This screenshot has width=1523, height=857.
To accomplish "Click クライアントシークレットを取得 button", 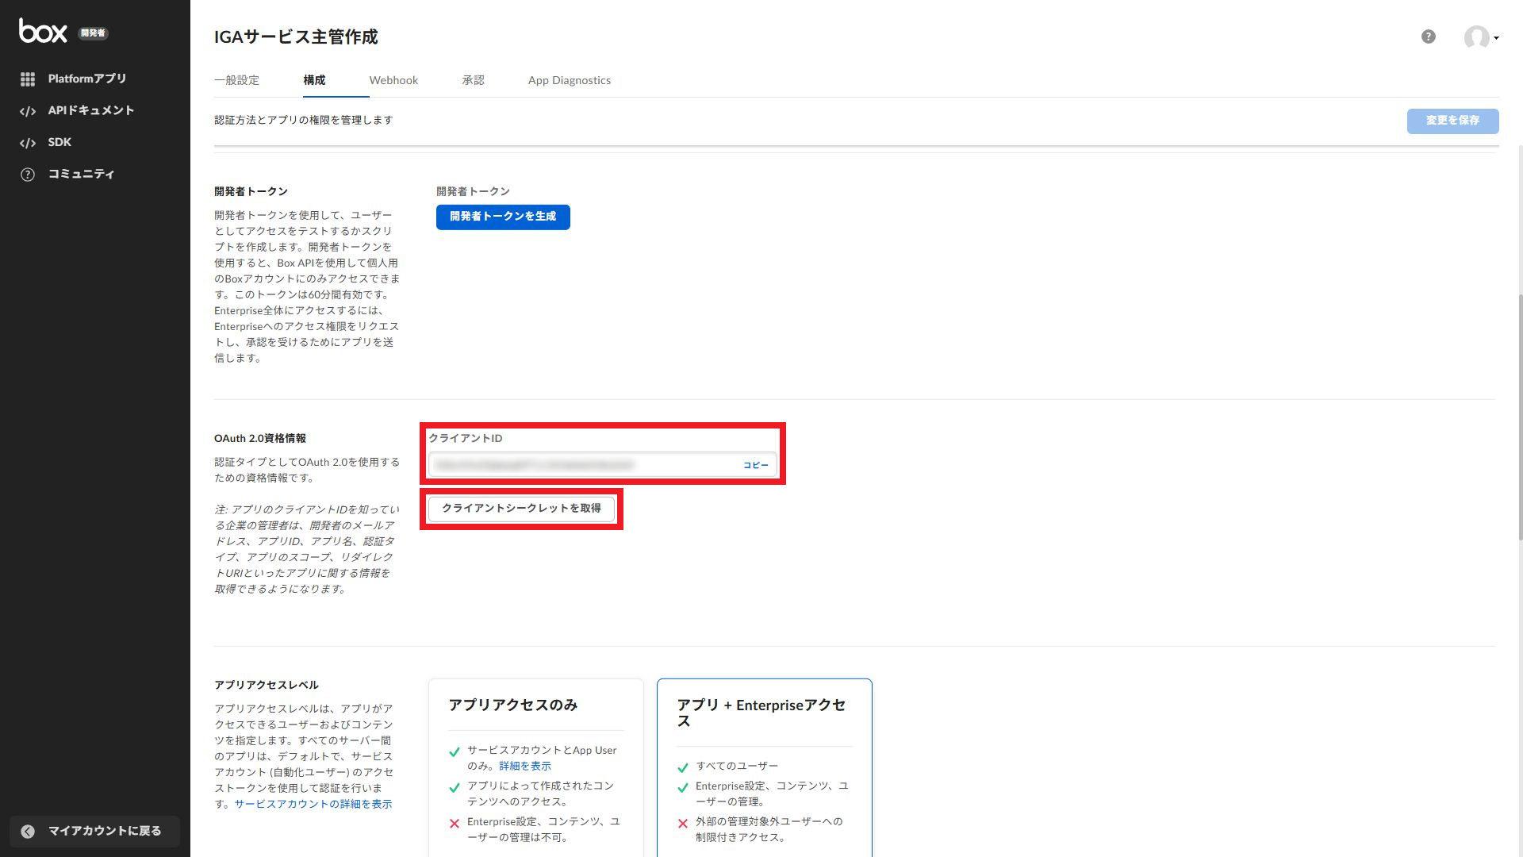I will pos(521,509).
